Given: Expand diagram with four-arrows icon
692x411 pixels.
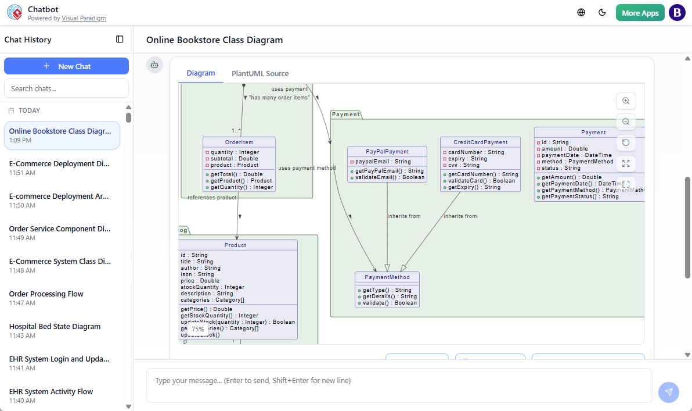Looking at the screenshot, I should click(626, 163).
